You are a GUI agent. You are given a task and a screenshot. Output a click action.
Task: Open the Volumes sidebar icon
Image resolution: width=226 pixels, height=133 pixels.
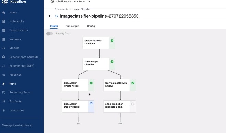(4, 39)
